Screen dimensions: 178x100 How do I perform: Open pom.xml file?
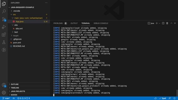click(x=29, y=42)
